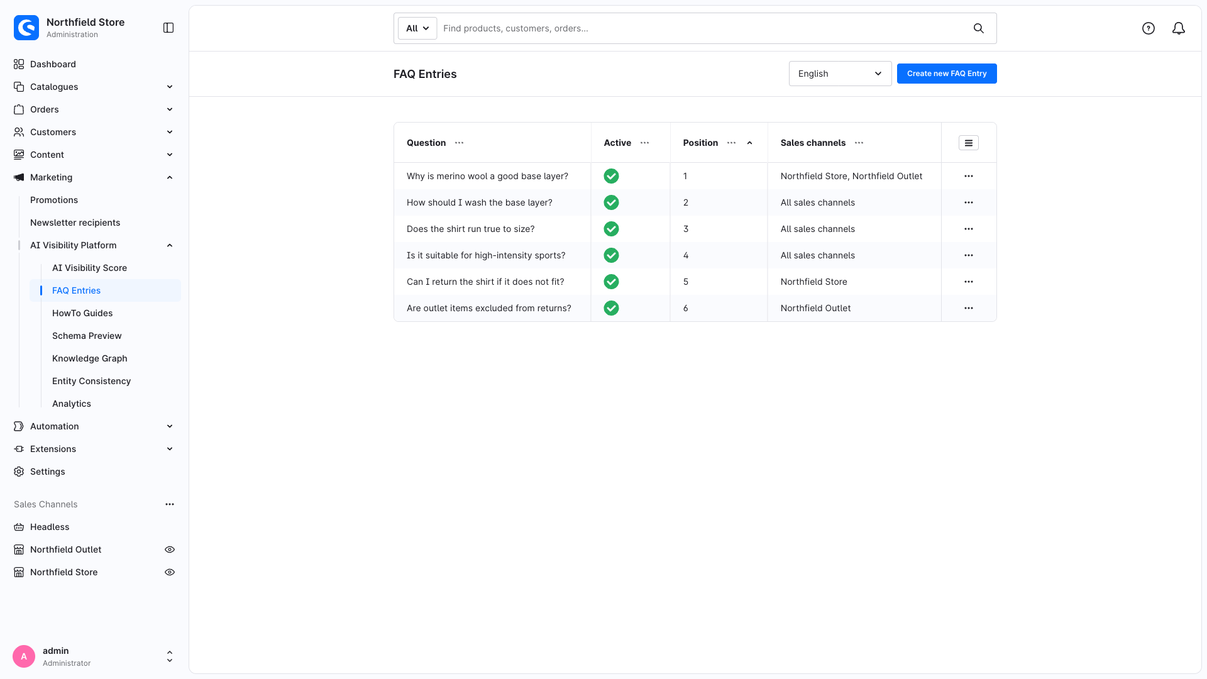Image resolution: width=1207 pixels, height=679 pixels.
Task: Toggle visibility eye for Northfield Outlet
Action: click(170, 549)
